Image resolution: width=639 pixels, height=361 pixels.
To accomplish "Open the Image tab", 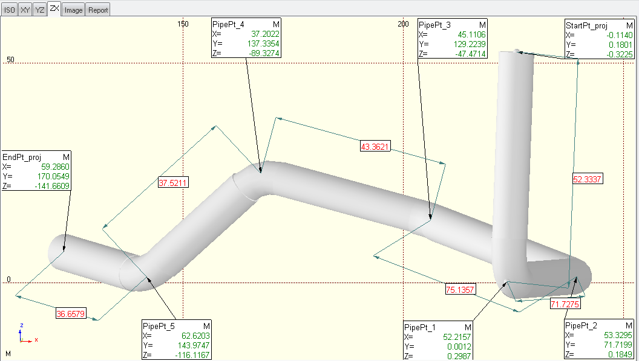I will (x=74, y=10).
